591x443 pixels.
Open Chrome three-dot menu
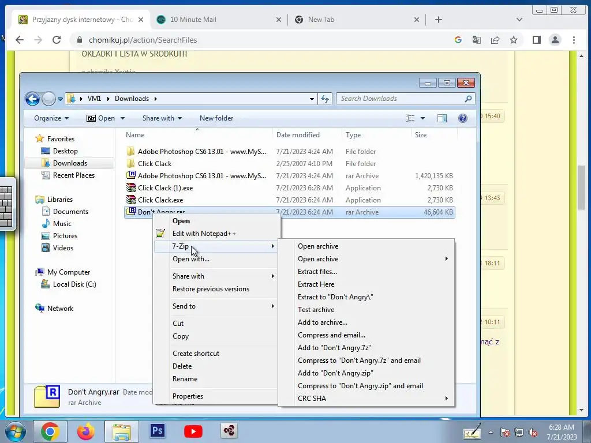pyautogui.click(x=574, y=40)
